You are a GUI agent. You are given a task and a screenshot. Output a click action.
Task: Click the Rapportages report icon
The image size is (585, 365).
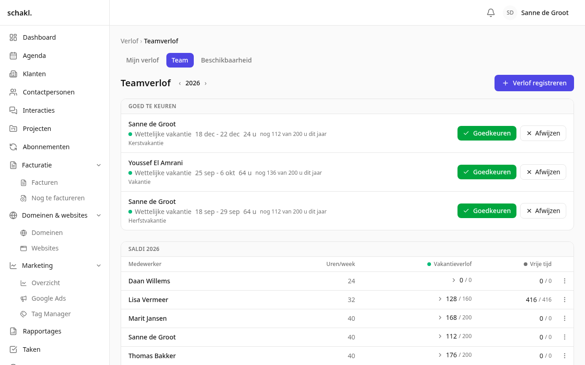click(x=13, y=331)
